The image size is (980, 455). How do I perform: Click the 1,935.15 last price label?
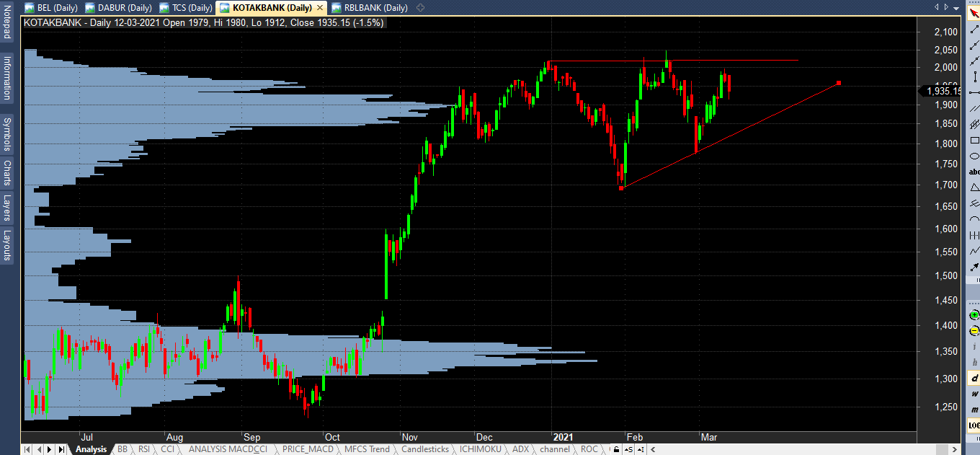(942, 91)
